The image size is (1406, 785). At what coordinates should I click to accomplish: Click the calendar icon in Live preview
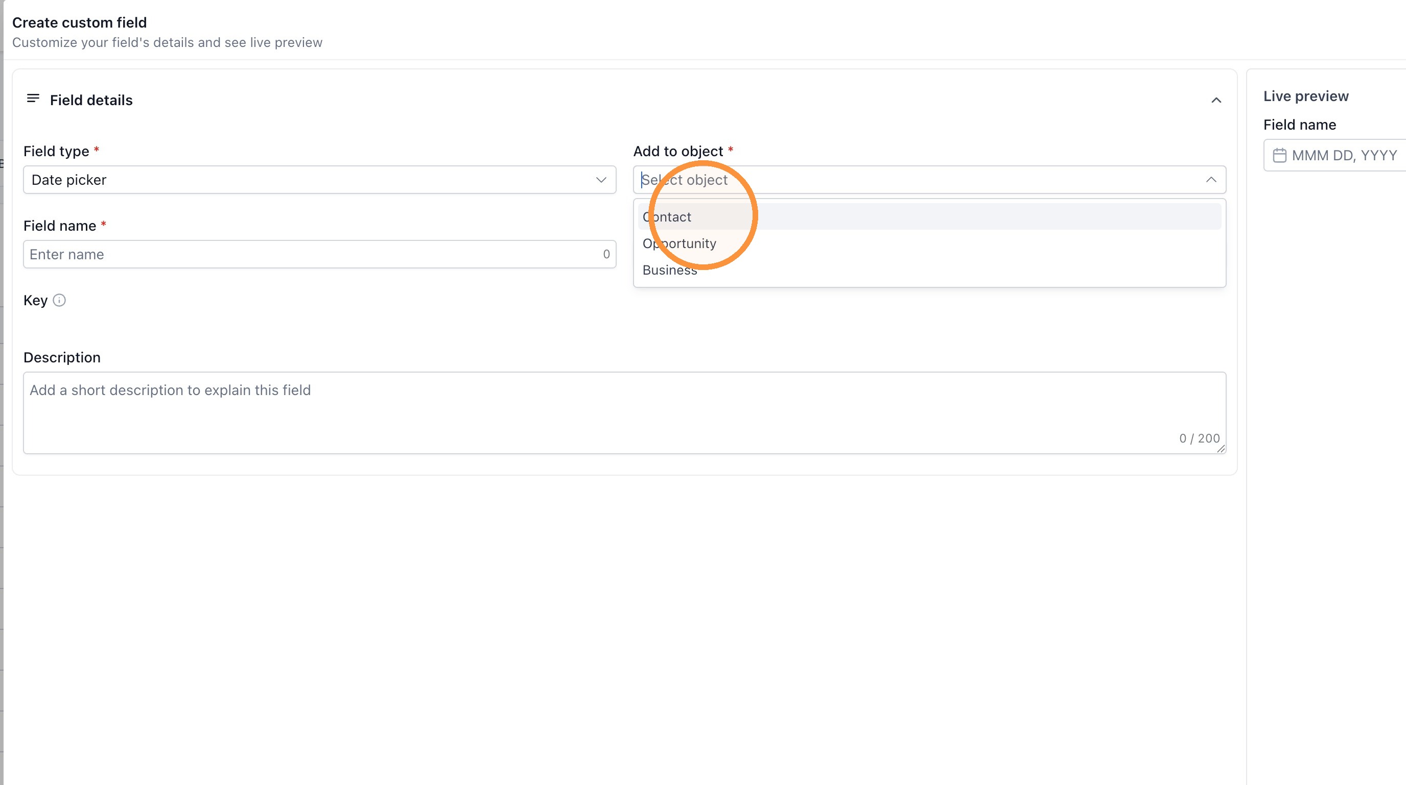(1279, 155)
